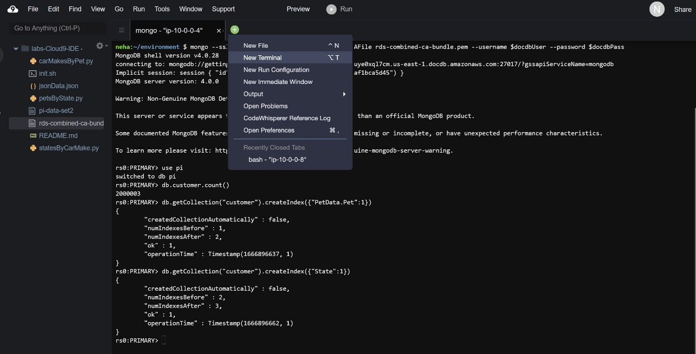Choose Open Problems

click(x=290, y=106)
